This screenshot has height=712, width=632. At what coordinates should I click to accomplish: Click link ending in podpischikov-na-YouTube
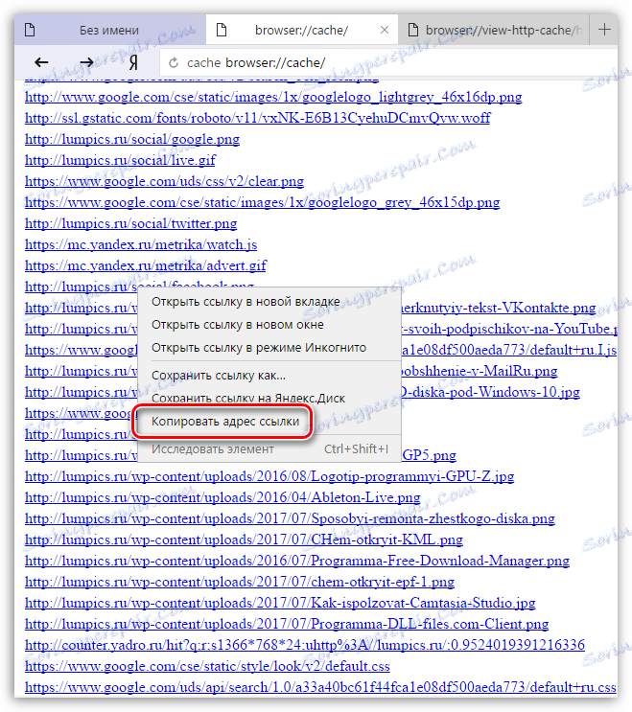point(509,330)
